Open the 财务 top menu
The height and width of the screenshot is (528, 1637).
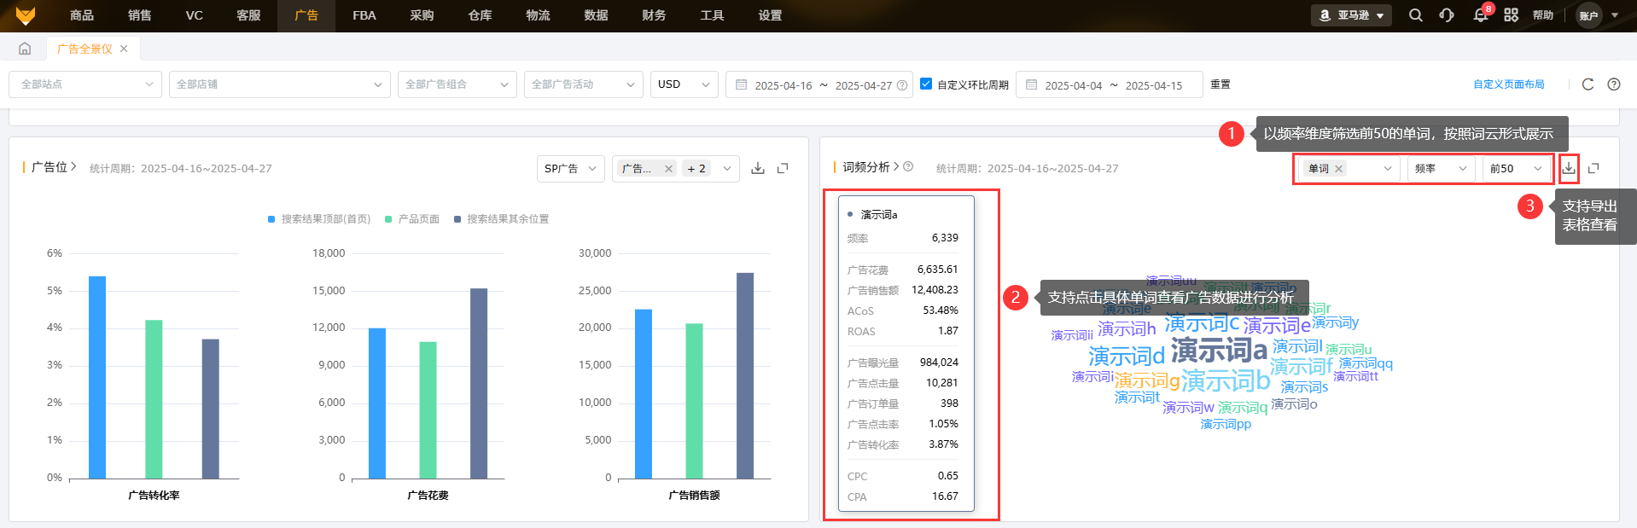coord(654,15)
